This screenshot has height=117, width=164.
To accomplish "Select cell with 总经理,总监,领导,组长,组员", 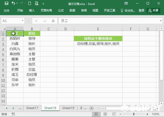I will click(x=98, y=44).
